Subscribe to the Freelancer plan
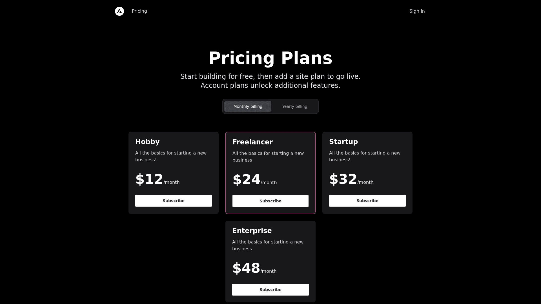Screen dimensions: 541x304 pos(270,201)
